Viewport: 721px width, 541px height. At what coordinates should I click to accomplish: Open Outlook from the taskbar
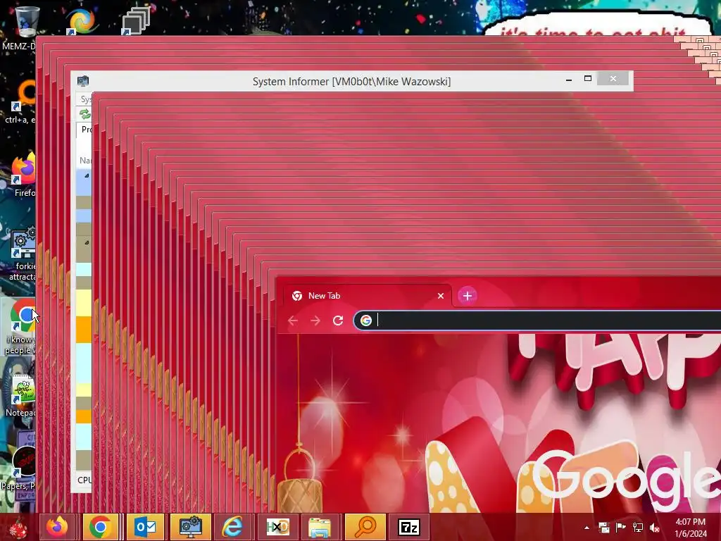tap(145, 527)
